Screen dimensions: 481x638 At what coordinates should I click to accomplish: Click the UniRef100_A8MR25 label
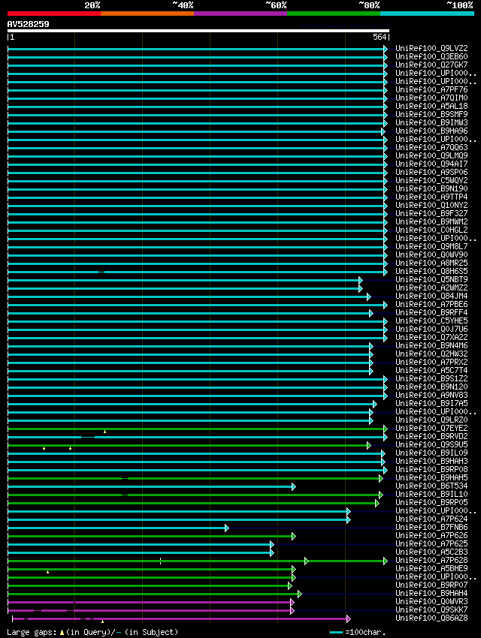431,263
